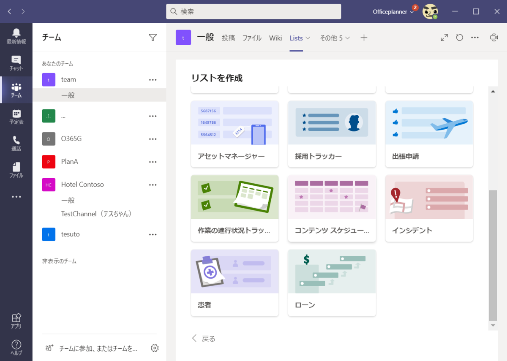Choose the 作業の進行状況トラッカー template
Screen dimensions: 507x361
pyautogui.click(x=234, y=209)
